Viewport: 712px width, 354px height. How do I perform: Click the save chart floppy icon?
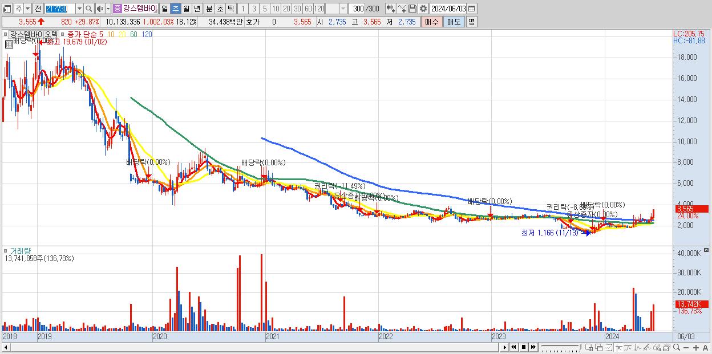(412, 9)
